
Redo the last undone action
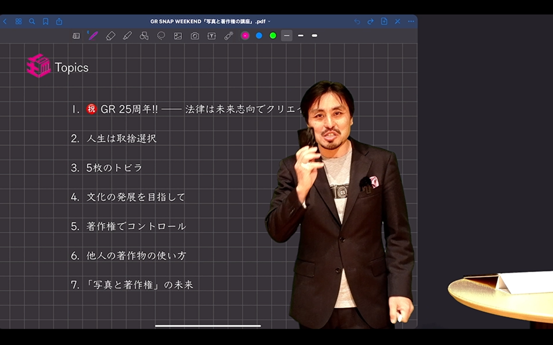[370, 22]
